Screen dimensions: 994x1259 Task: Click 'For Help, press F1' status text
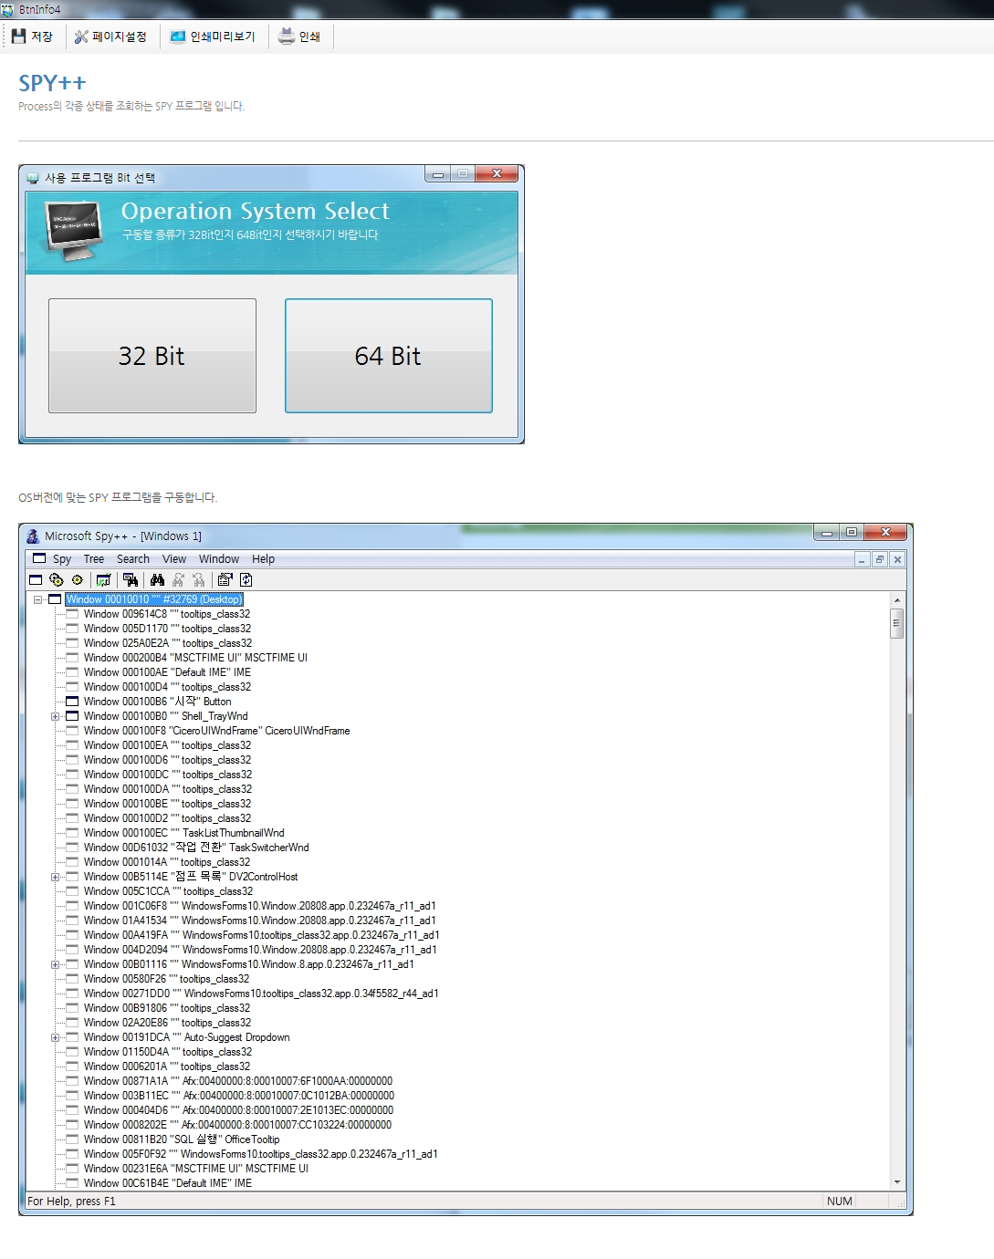tap(71, 1201)
